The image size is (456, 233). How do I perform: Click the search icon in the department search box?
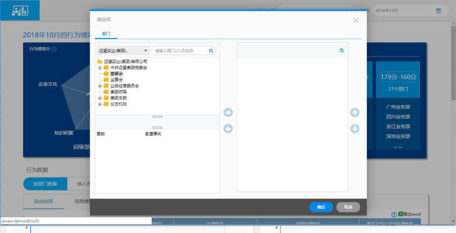coord(211,51)
